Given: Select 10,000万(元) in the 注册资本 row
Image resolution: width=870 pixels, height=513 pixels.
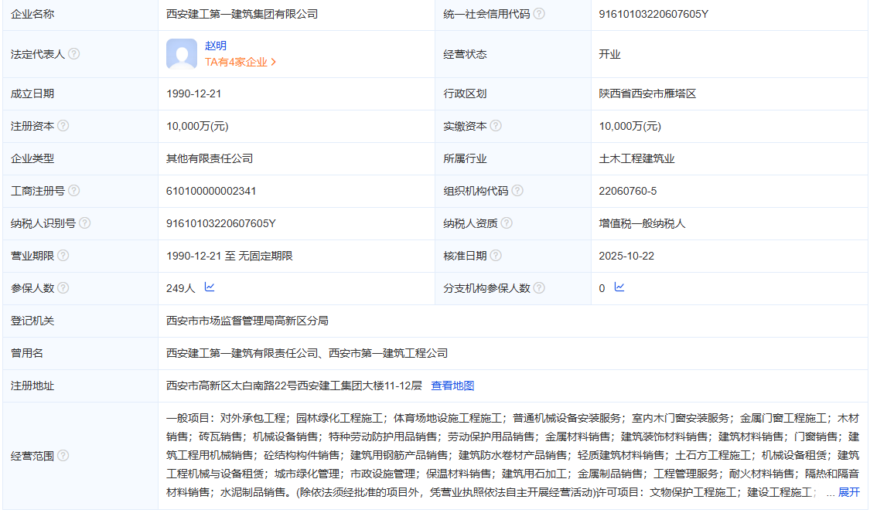Looking at the screenshot, I should [197, 126].
